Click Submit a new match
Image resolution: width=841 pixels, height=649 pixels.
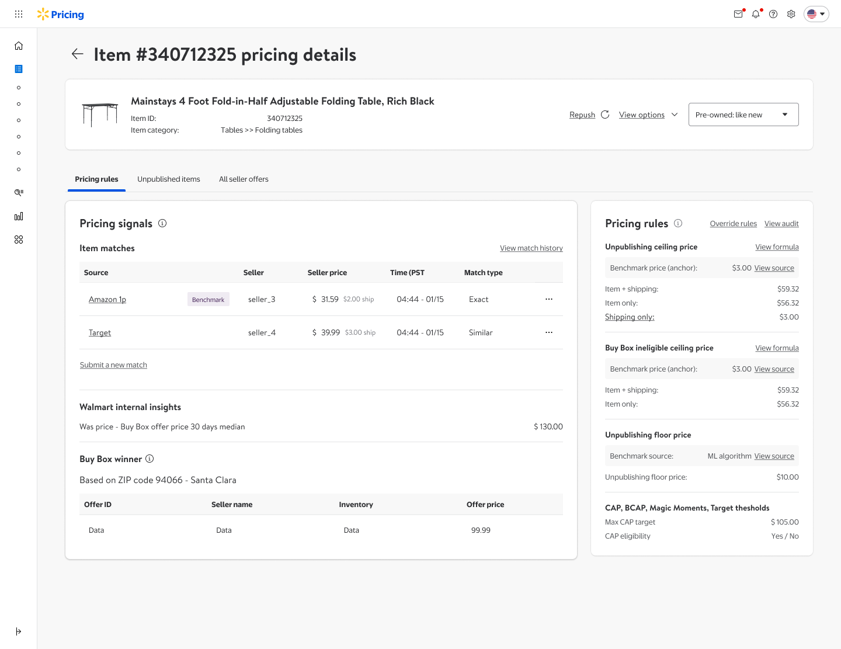(113, 365)
